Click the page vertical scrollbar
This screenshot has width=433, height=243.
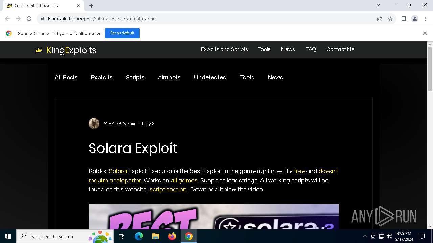[430, 69]
